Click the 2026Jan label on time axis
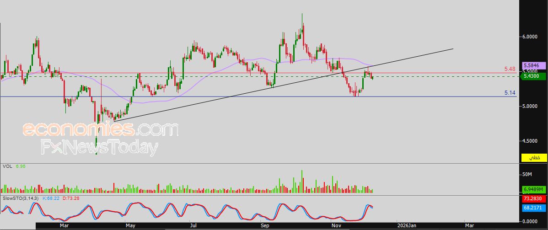This screenshot has width=548, height=230. (x=406, y=225)
